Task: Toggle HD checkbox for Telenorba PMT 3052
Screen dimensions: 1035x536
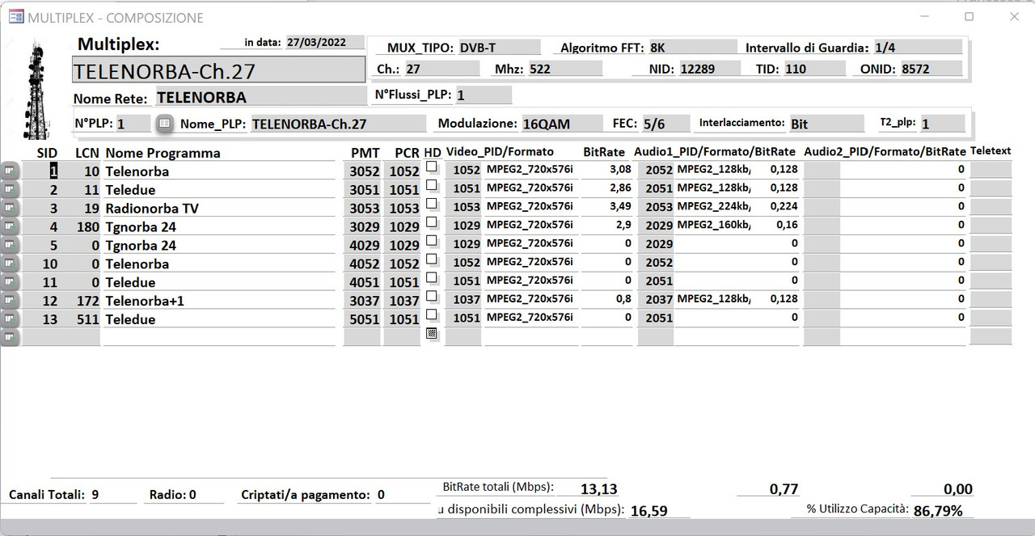Action: pyautogui.click(x=432, y=167)
